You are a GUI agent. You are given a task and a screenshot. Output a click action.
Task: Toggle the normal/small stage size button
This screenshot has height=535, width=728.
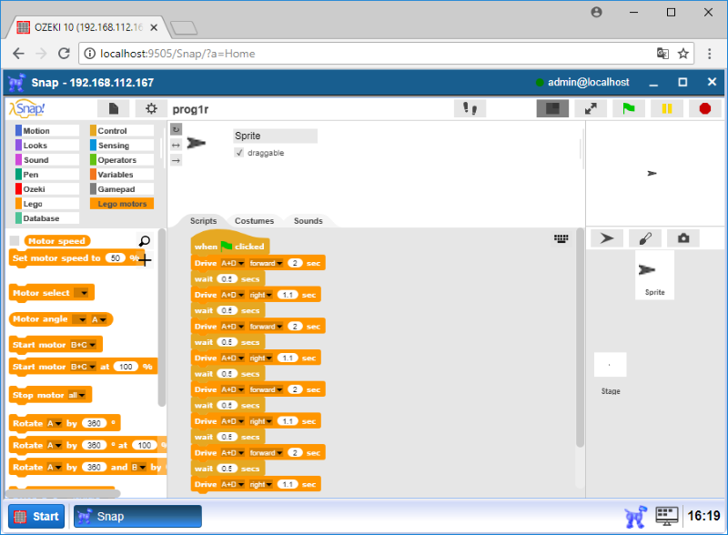[x=552, y=108]
